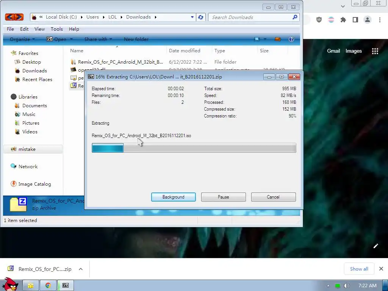
Task: Select Downloads in the sidebar
Action: coord(34,71)
